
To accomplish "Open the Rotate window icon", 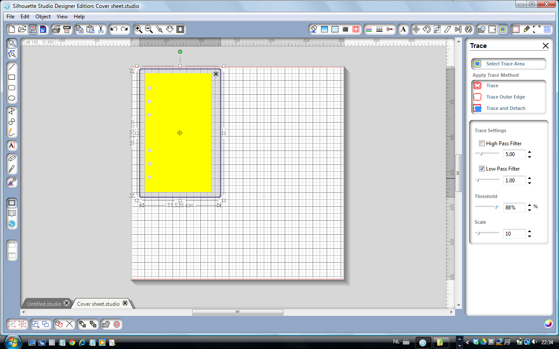I will (427, 29).
